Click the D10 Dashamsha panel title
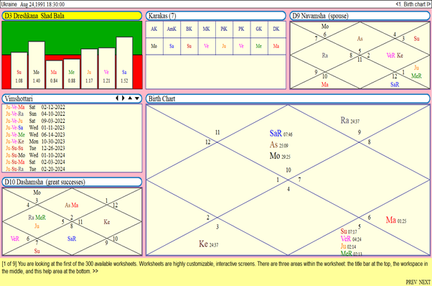This screenshot has height=286, width=432. click(72, 182)
